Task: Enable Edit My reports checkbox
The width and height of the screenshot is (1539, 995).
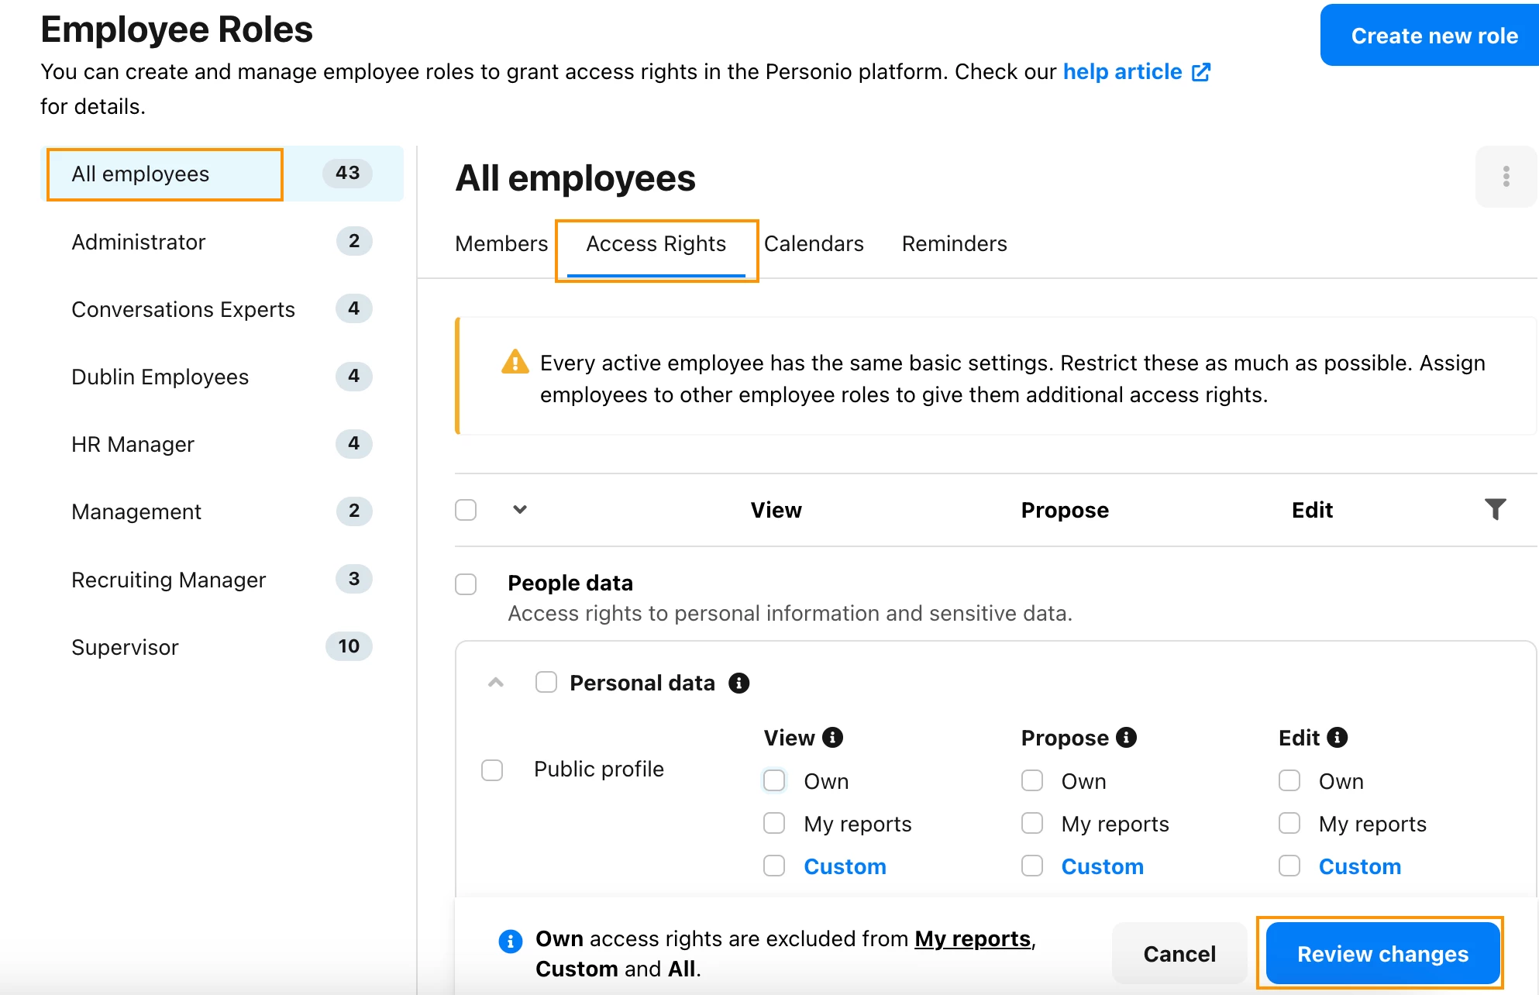Action: coord(1289,822)
